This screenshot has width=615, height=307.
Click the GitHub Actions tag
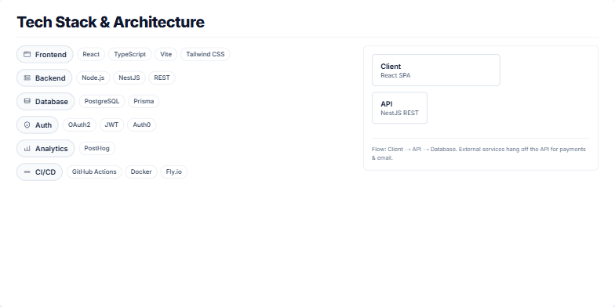point(94,172)
